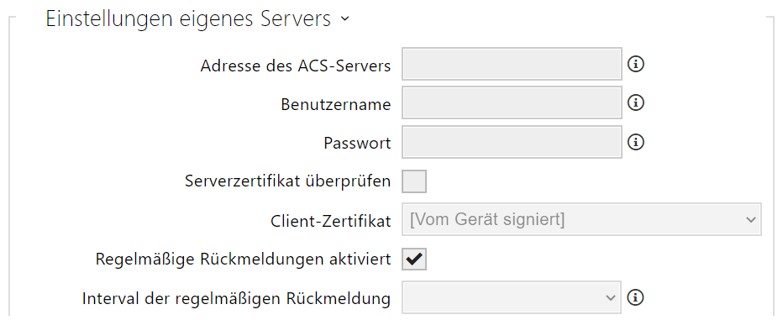
Task: Open the Benutzername info icon
Action: coord(636,102)
